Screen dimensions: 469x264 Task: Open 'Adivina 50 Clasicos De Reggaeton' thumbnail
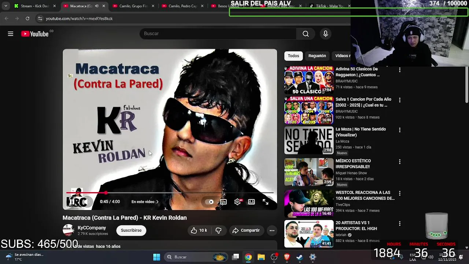(x=309, y=80)
